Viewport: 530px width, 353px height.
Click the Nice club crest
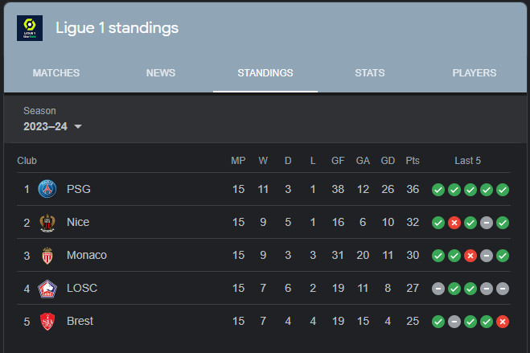click(47, 223)
